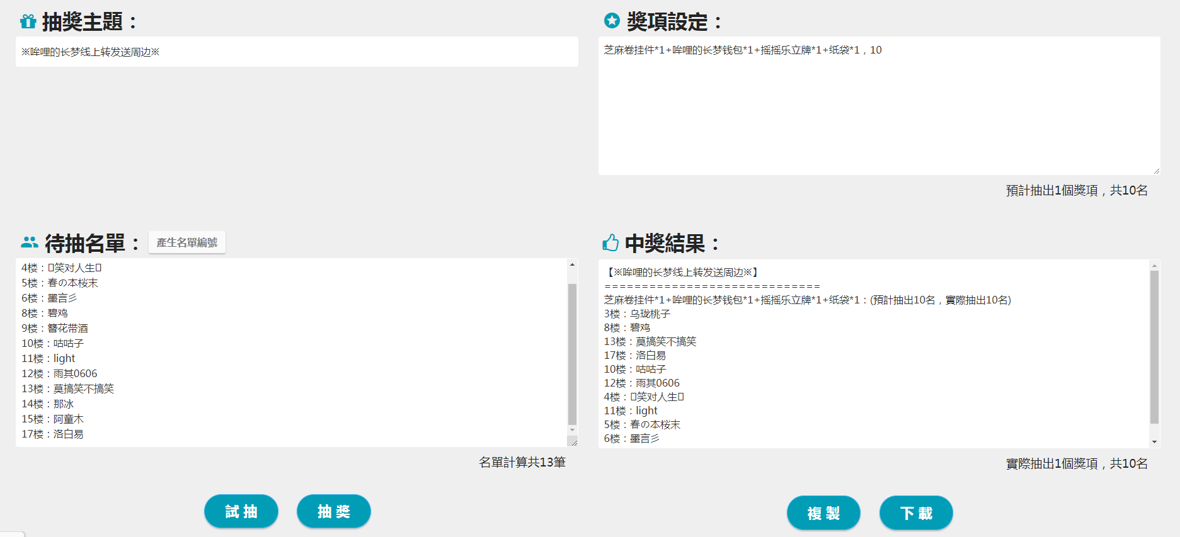The image size is (1180, 537).
Task: Click the thumbs-up icon beside 中獎結果
Action: 610,242
